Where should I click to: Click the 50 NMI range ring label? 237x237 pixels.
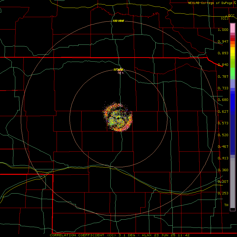(118, 70)
